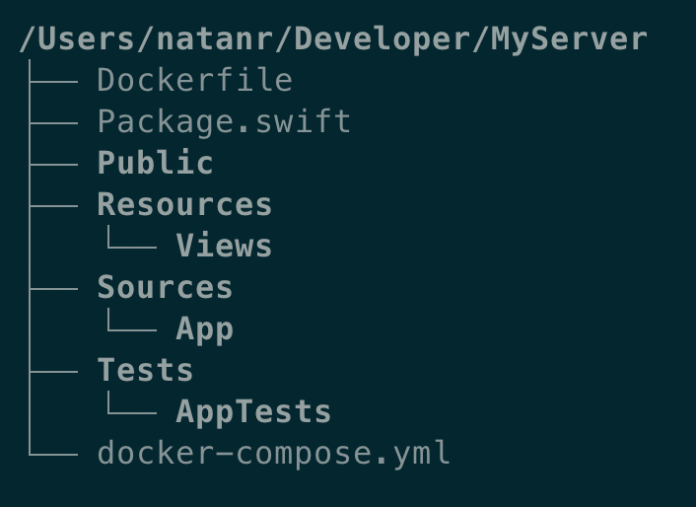This screenshot has width=696, height=507.
Task: Click the branch line before Dockerfile
Action: (52, 80)
